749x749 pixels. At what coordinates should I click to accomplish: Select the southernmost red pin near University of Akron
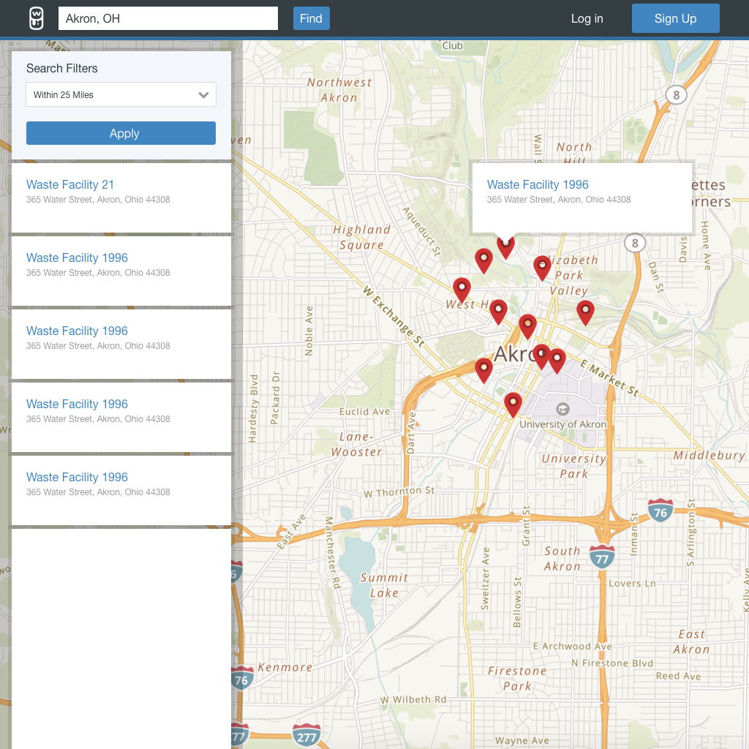(513, 403)
